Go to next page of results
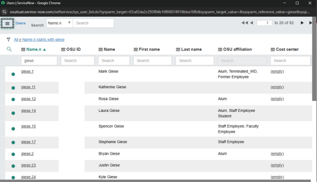Screen dimensions: 317x182 click(x=302, y=23)
